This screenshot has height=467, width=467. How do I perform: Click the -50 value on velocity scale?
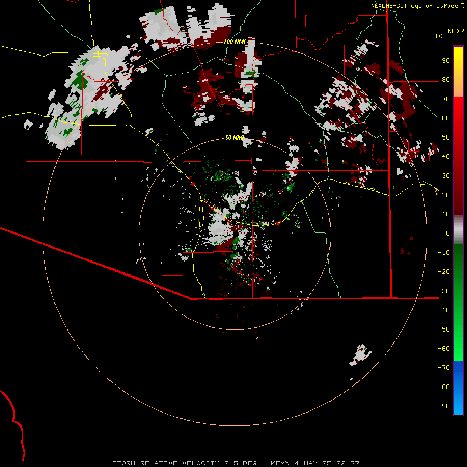coord(444,329)
